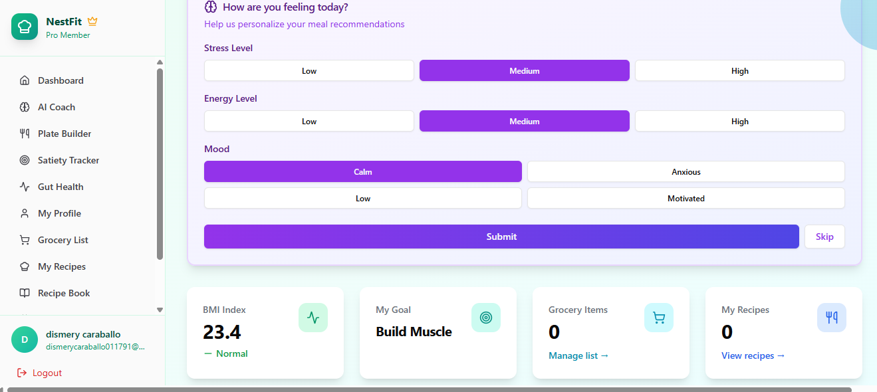Click View recipes link
Screen dimensions: 877x392
(752, 355)
